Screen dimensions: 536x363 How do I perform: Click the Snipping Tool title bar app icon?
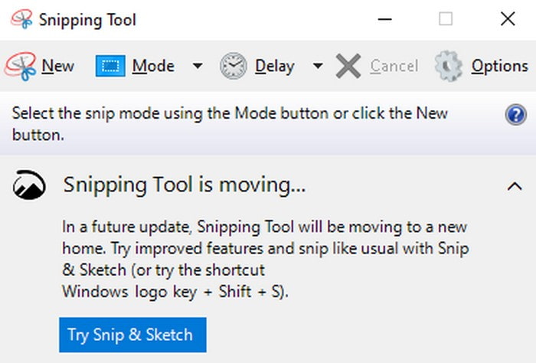(21, 19)
